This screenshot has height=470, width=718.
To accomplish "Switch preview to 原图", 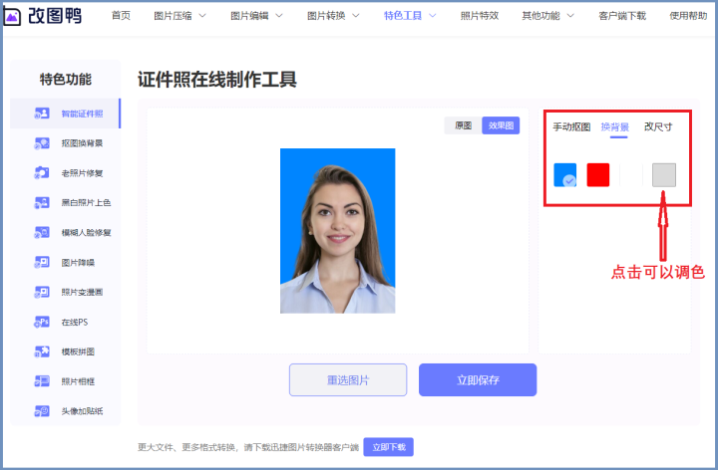I will (463, 125).
